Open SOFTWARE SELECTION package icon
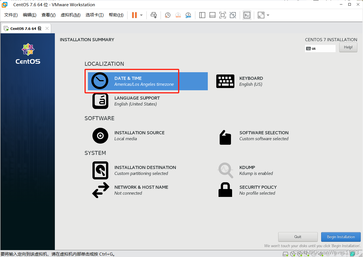 tap(225, 138)
